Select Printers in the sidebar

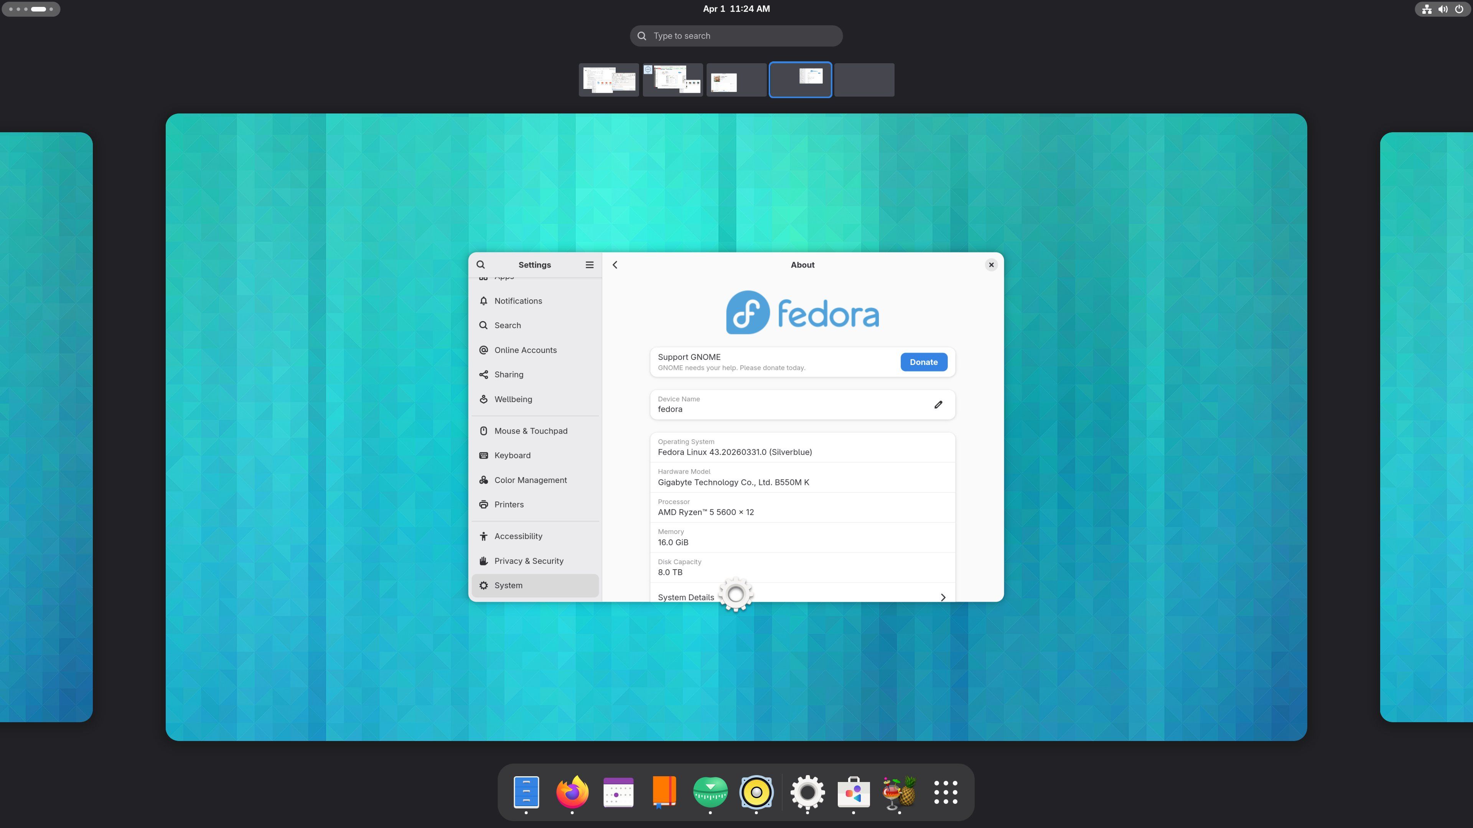[535, 504]
